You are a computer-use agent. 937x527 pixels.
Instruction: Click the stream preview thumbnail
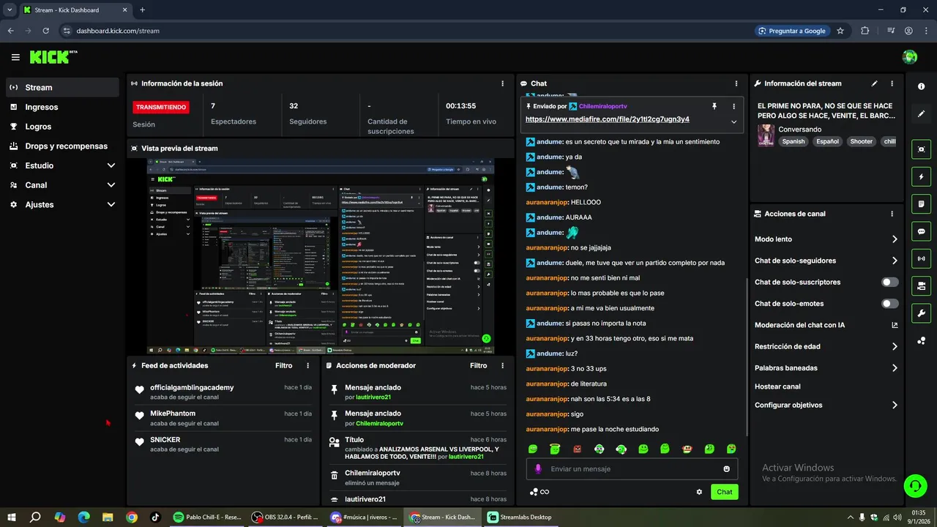coord(320,256)
